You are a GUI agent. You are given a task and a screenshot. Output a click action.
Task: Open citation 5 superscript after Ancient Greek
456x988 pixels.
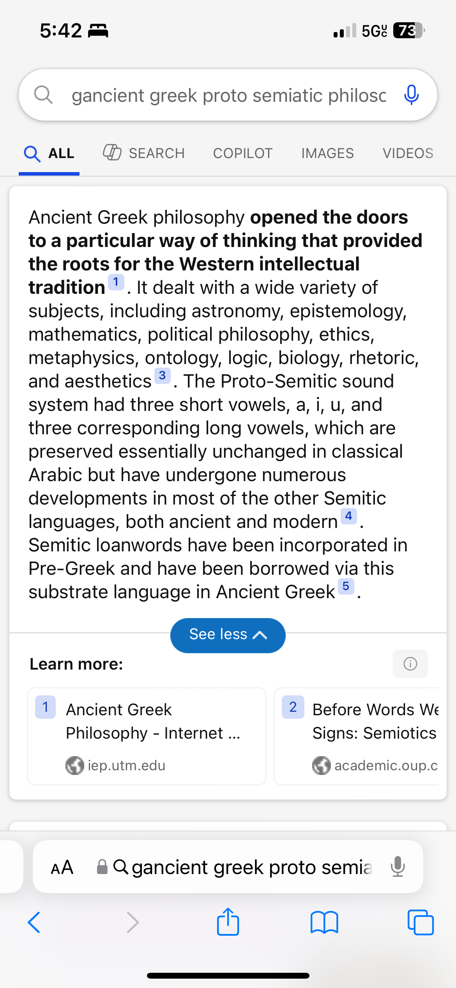tap(346, 586)
